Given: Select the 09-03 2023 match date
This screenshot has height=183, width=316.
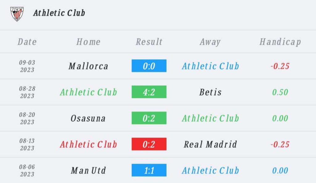Looking at the screenshot, I should 27,66.
